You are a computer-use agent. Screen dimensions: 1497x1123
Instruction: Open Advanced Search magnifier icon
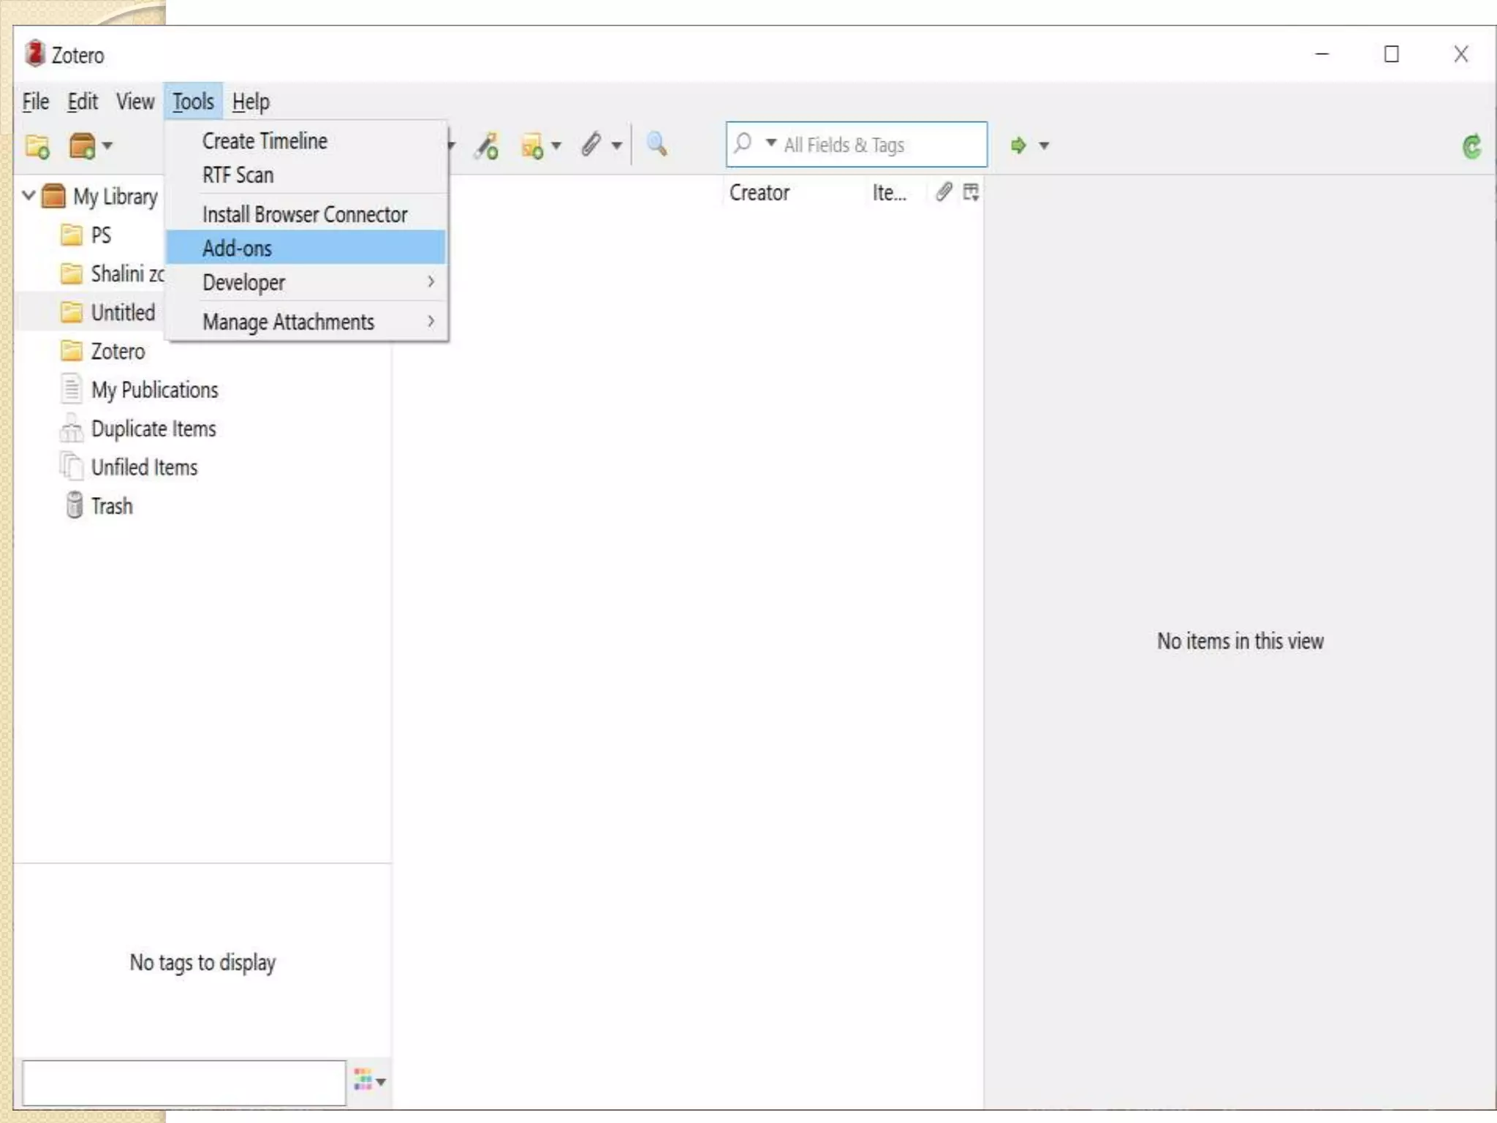[x=656, y=144]
